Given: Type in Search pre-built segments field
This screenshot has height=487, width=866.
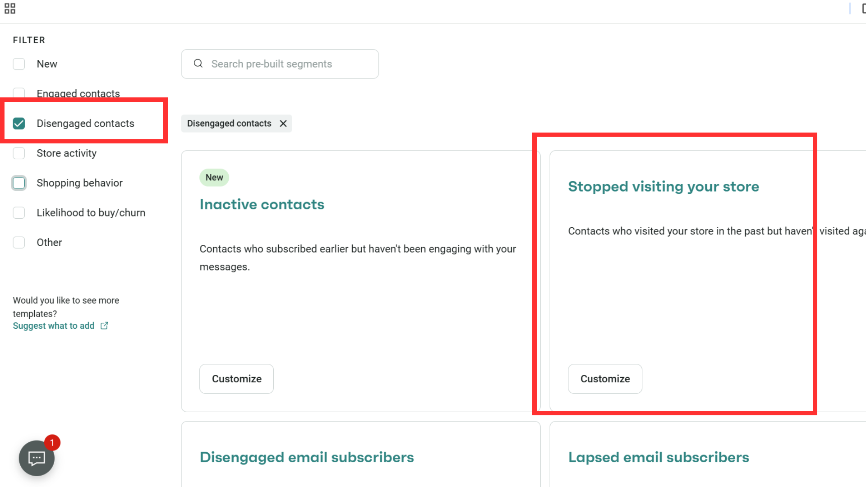Looking at the screenshot, I should point(289,64).
